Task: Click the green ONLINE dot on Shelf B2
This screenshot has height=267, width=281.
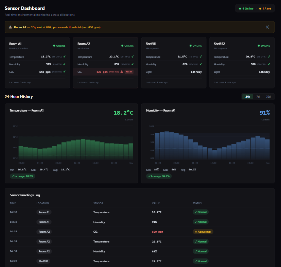Action: (258, 46)
